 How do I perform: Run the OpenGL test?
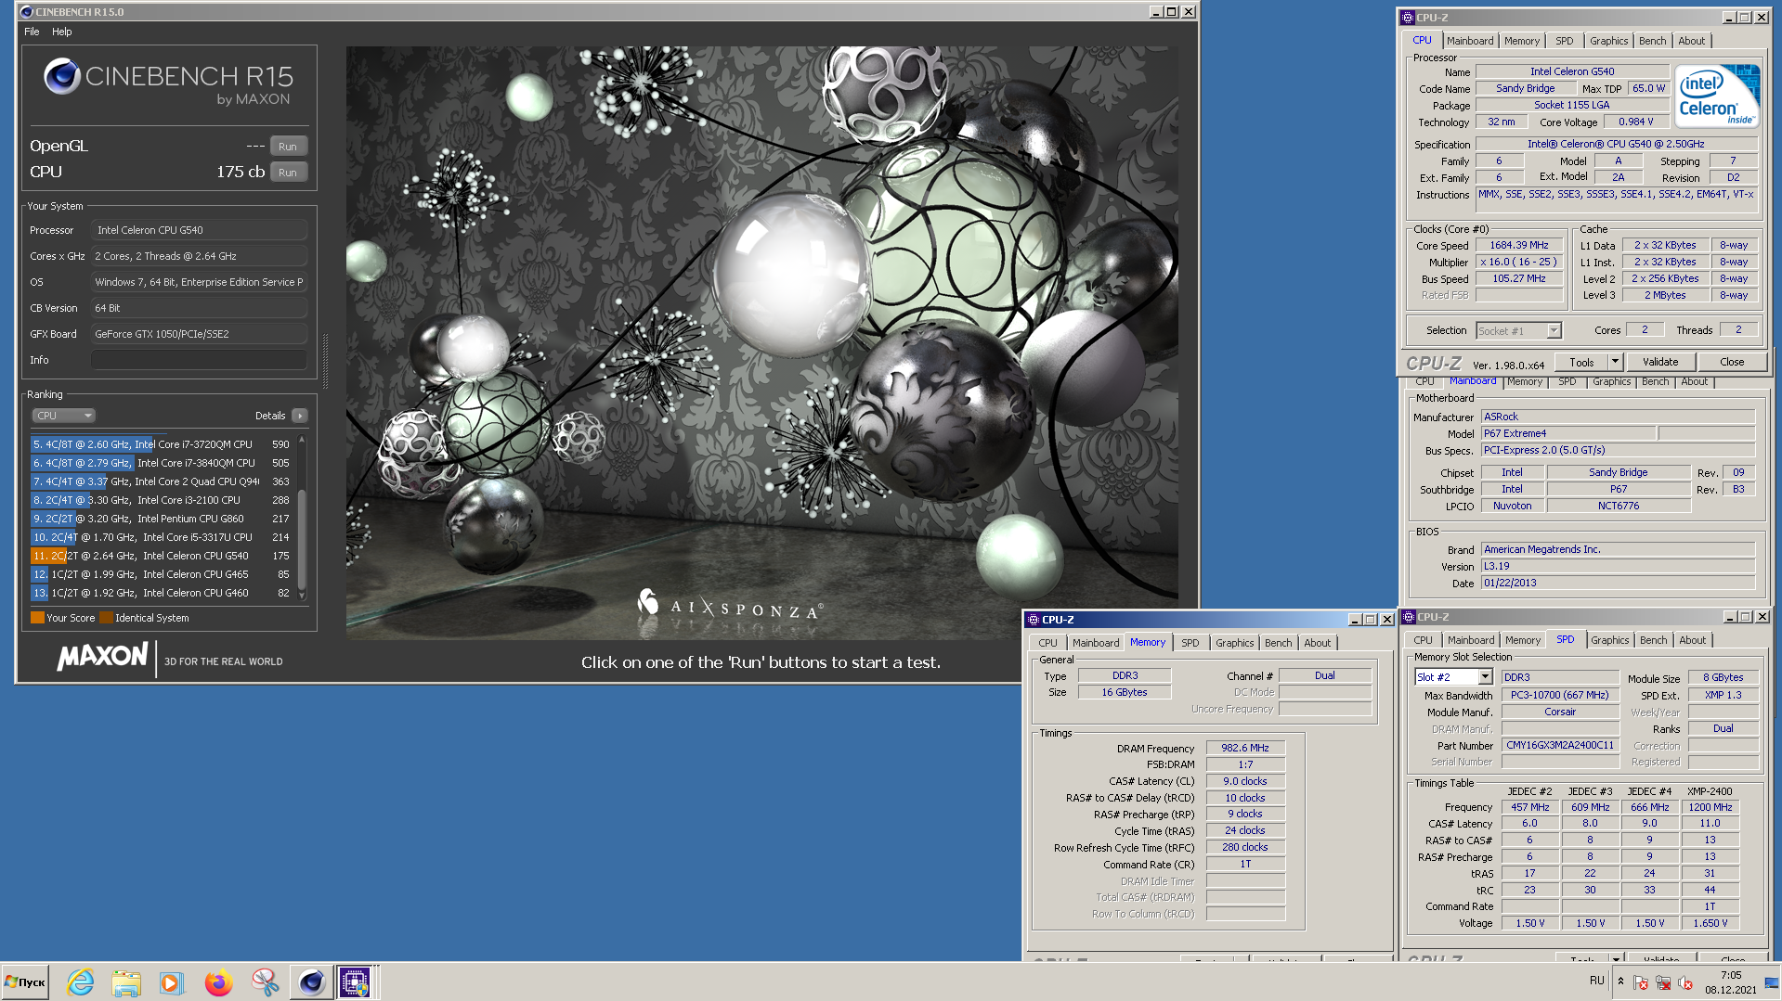click(x=288, y=147)
